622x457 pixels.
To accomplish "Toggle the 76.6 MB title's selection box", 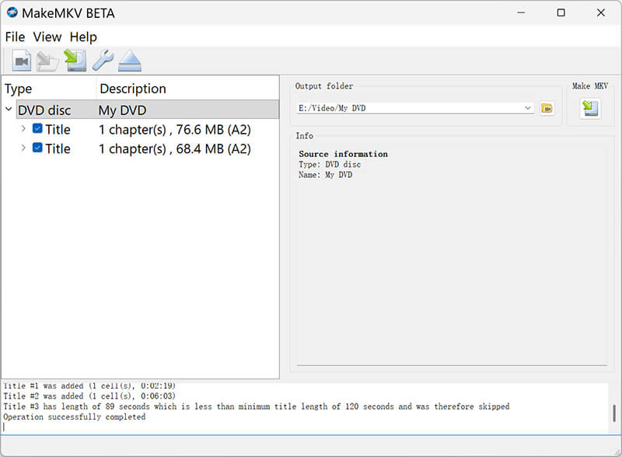I will point(37,129).
